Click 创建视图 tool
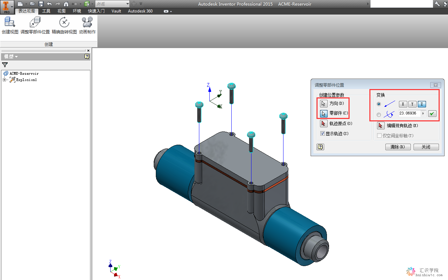 coord(10,26)
